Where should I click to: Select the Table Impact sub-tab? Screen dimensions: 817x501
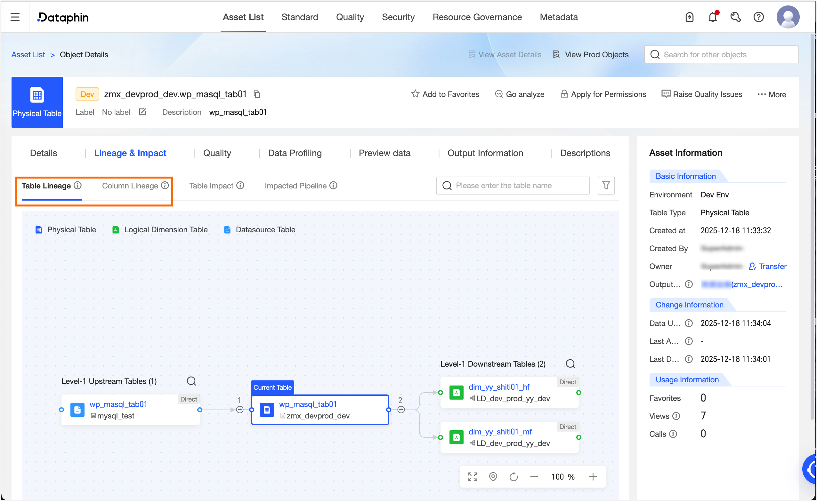coord(211,186)
